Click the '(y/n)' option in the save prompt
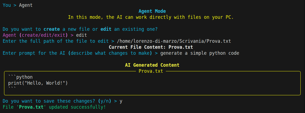 pyautogui.click(x=105, y=101)
